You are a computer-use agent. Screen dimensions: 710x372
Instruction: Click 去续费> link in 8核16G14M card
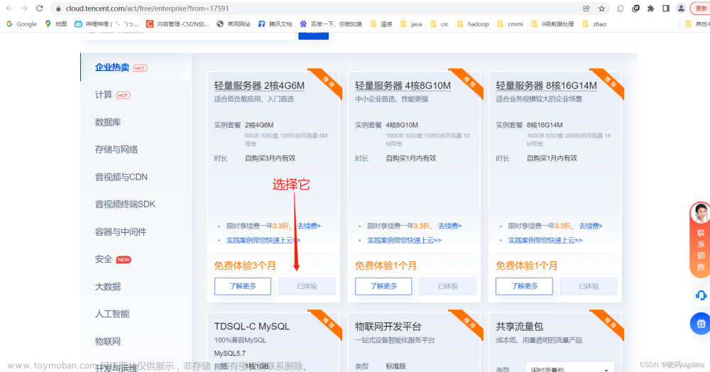tap(591, 226)
